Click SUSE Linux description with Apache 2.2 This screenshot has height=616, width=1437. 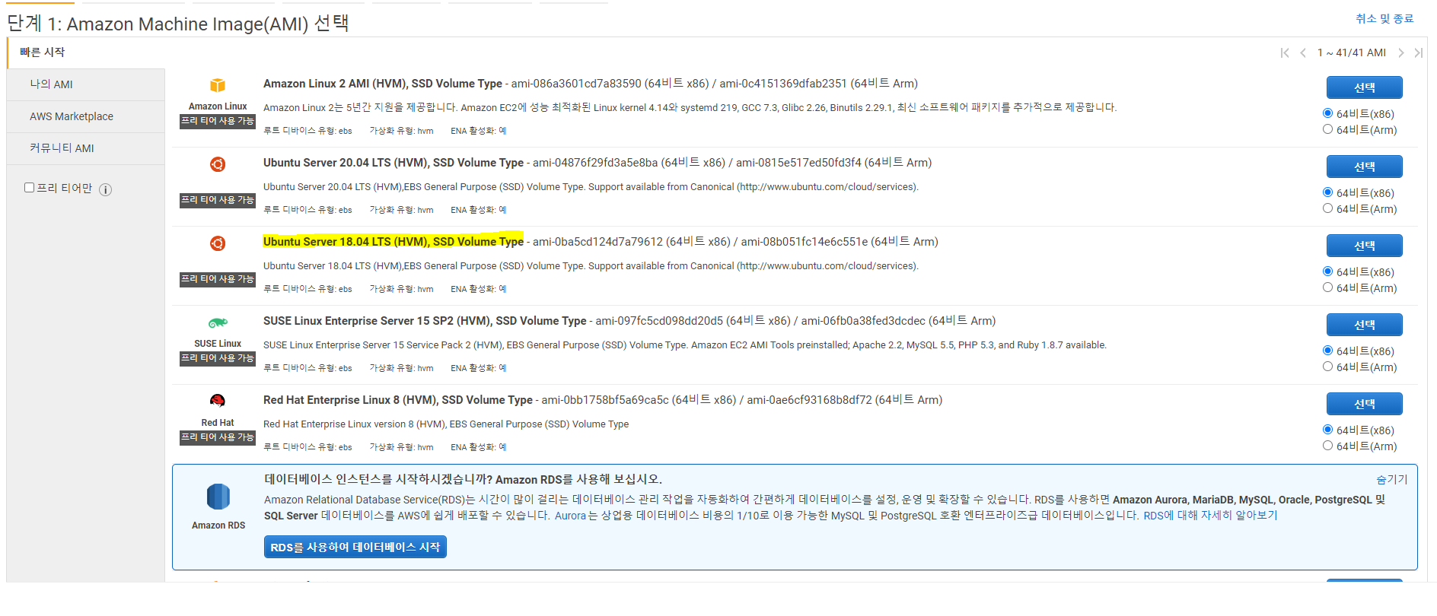tap(685, 345)
